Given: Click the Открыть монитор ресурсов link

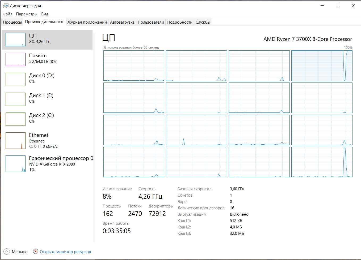Looking at the screenshot, I should click(x=65, y=252).
